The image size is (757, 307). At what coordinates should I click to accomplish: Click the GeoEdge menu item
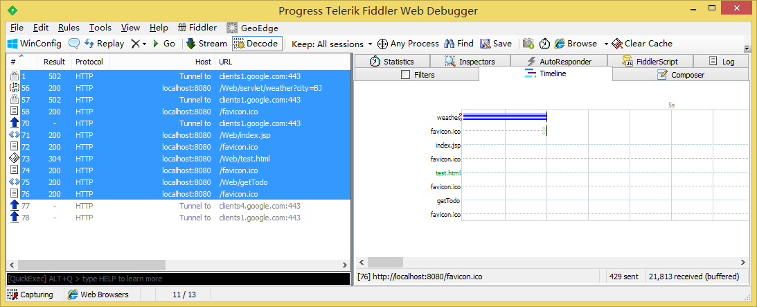(x=253, y=28)
